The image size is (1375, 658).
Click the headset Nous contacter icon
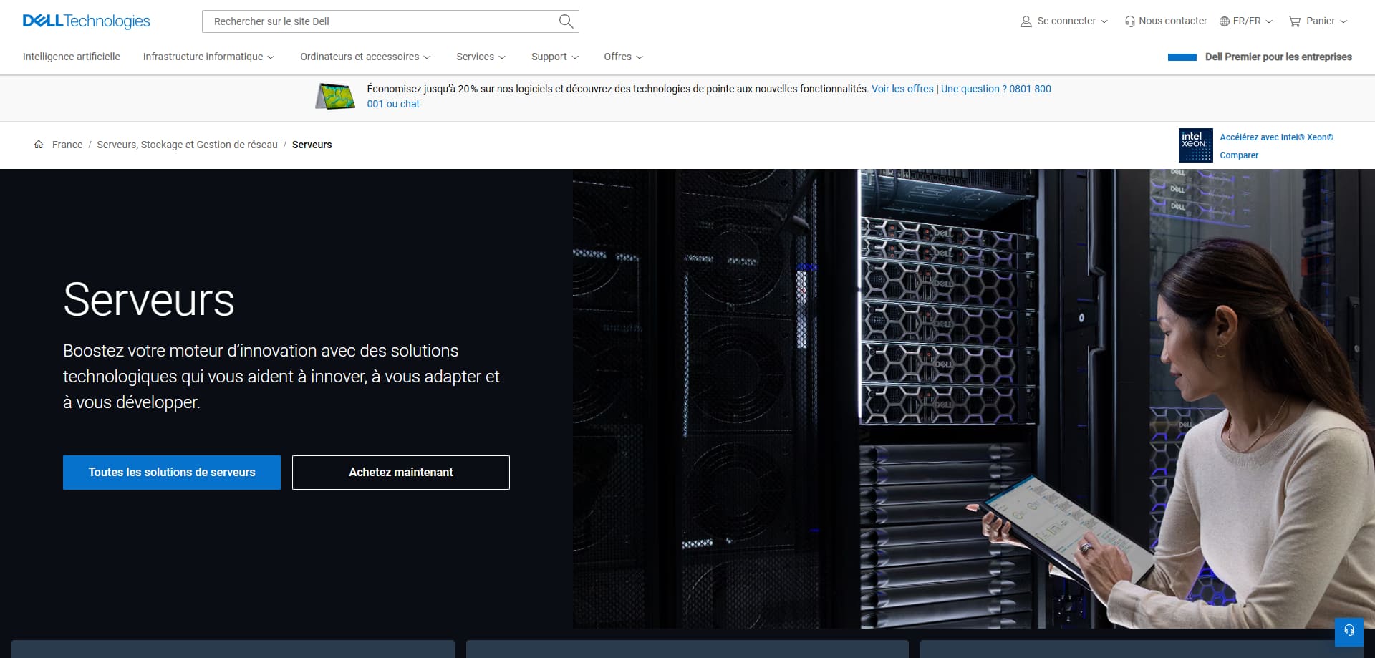coord(1129,21)
